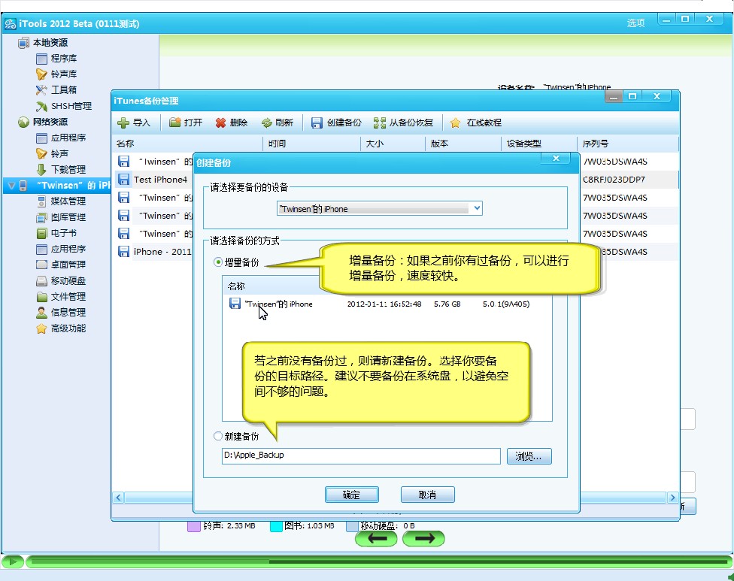Open the backup device dropdown list
The width and height of the screenshot is (734, 581).
[x=477, y=208]
